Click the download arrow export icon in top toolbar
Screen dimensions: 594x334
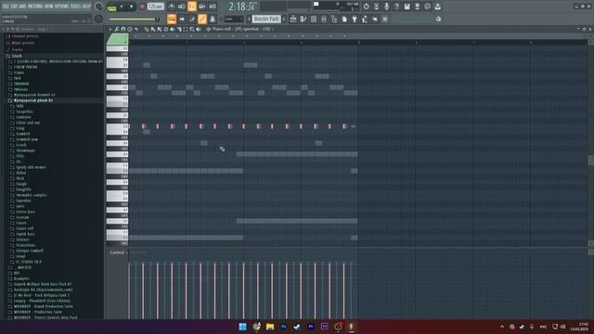click(x=437, y=6)
